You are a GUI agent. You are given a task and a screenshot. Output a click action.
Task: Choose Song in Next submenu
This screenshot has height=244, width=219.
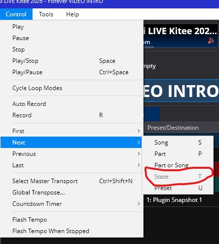pos(178,143)
